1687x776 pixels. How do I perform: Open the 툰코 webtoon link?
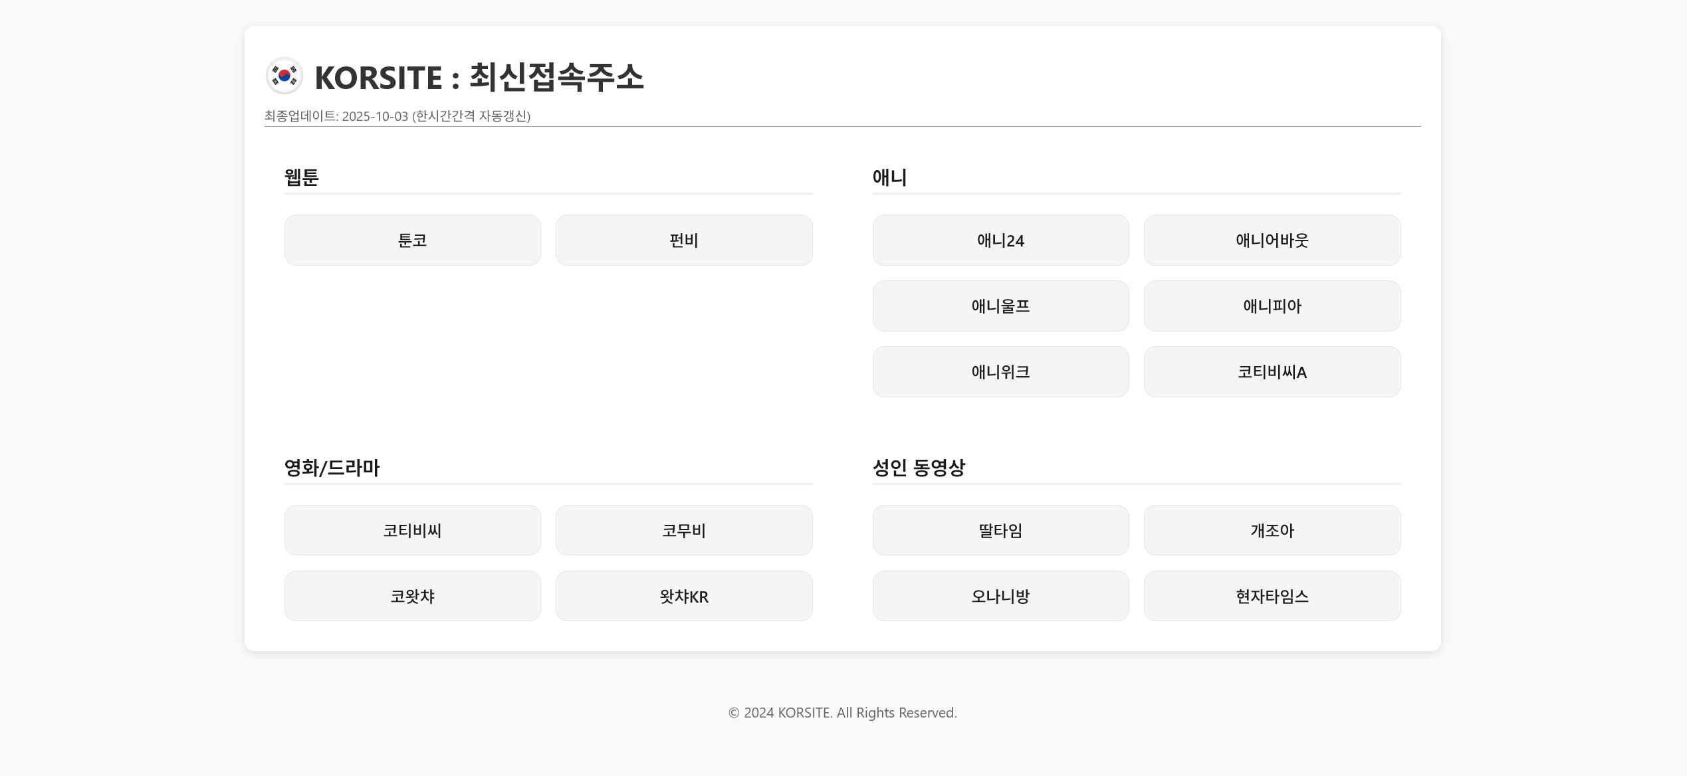click(412, 240)
